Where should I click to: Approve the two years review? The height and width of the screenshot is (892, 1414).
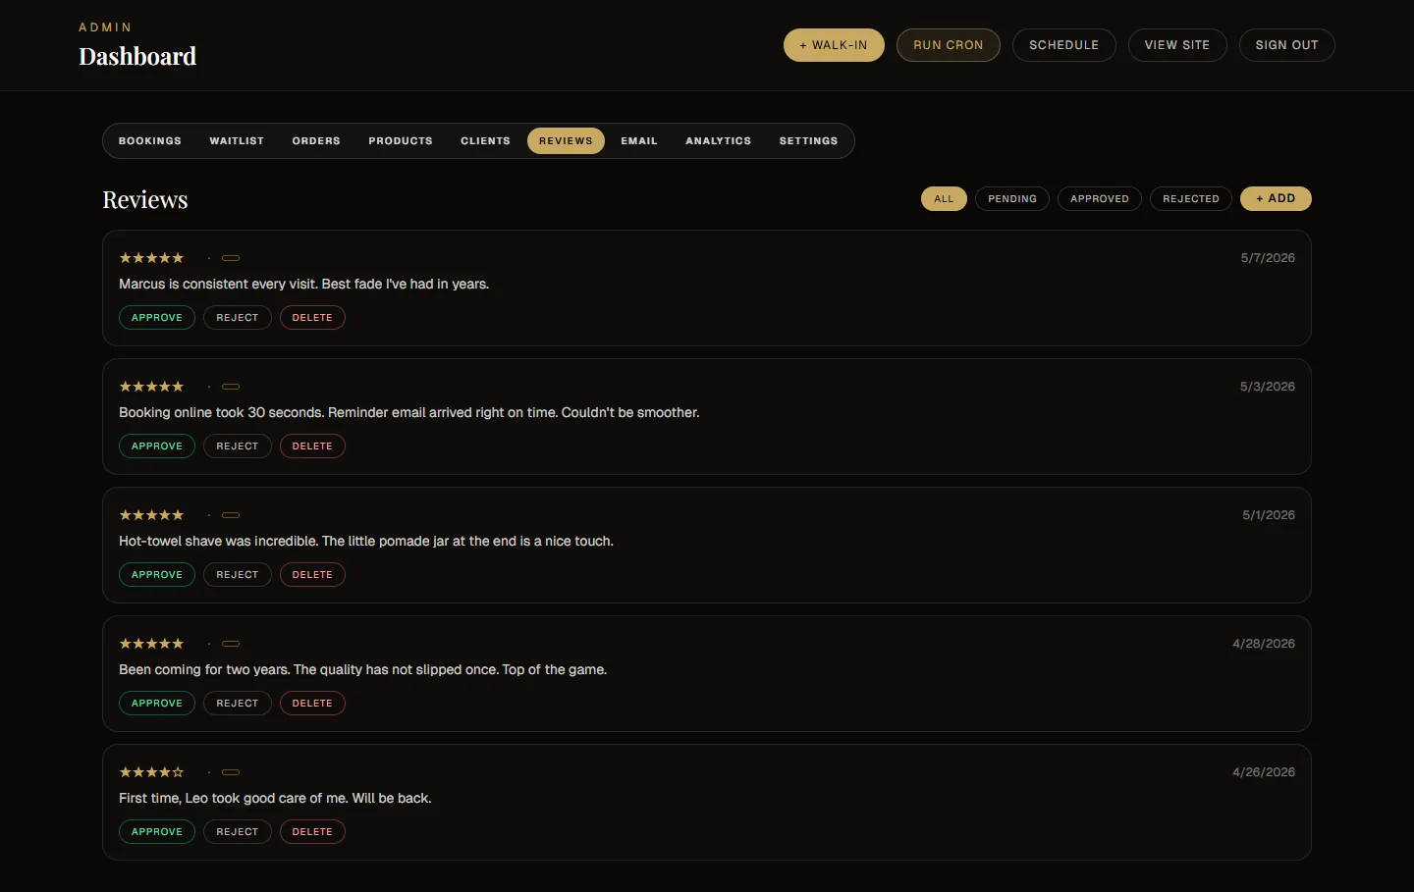tap(157, 704)
